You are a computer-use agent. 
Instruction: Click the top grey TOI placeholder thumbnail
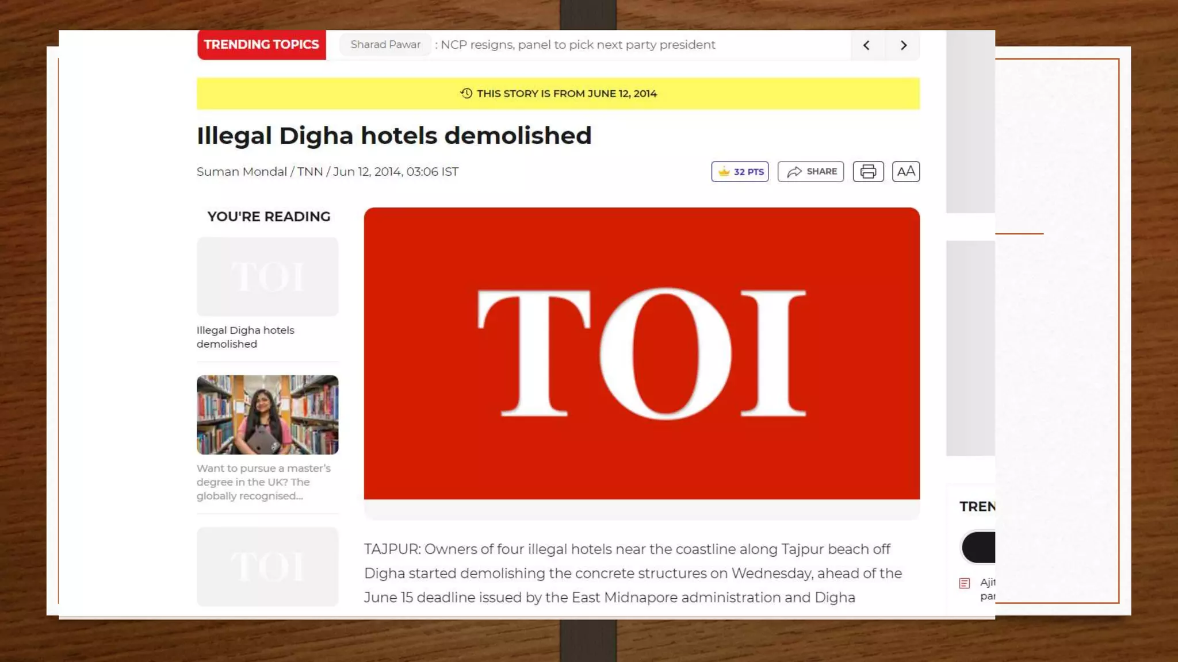[x=267, y=277]
